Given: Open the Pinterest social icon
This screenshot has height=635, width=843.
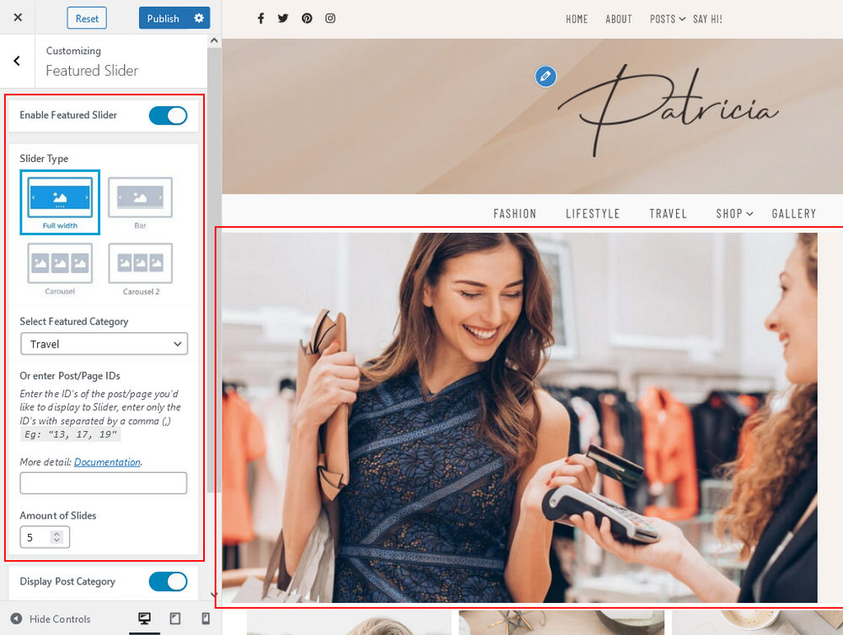Looking at the screenshot, I should click(307, 19).
